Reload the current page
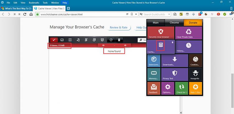 [x=25, y=14]
